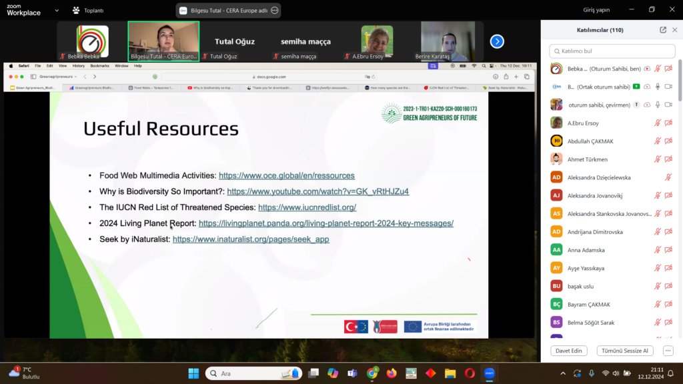
Task: Show next video thumbnails with arrow
Action: pyautogui.click(x=497, y=41)
